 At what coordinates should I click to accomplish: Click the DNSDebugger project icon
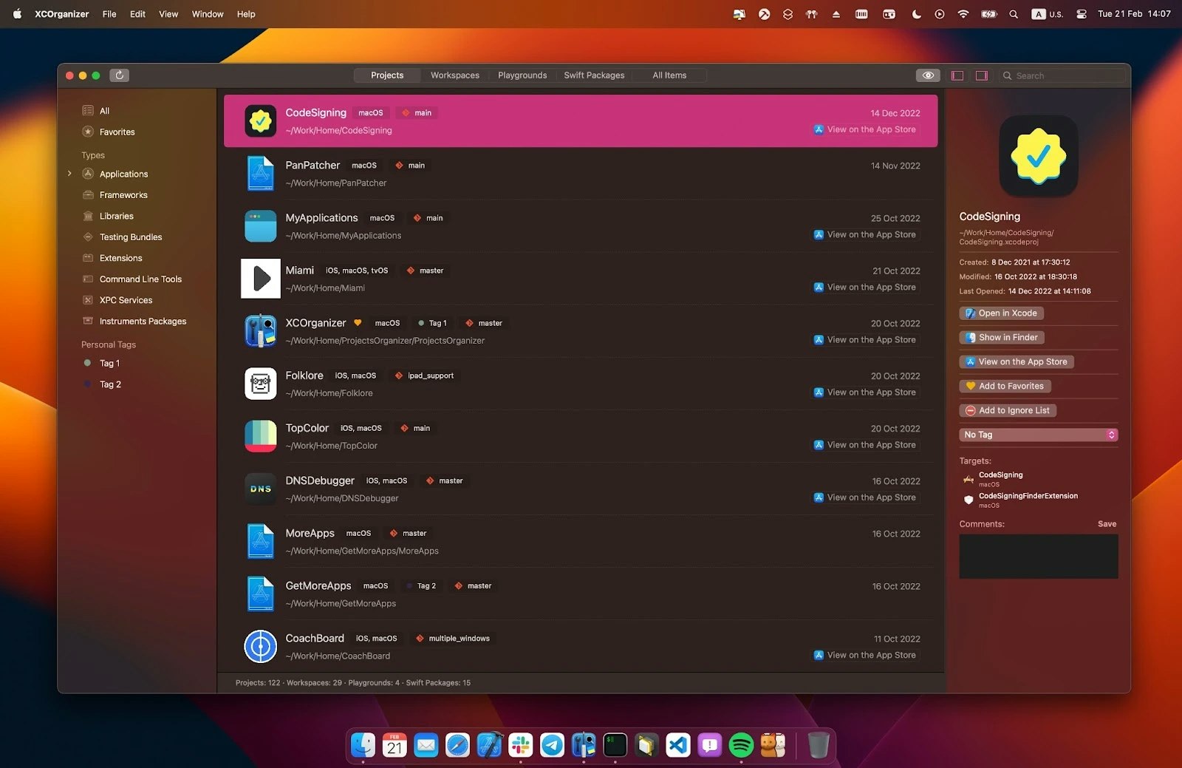(261, 489)
